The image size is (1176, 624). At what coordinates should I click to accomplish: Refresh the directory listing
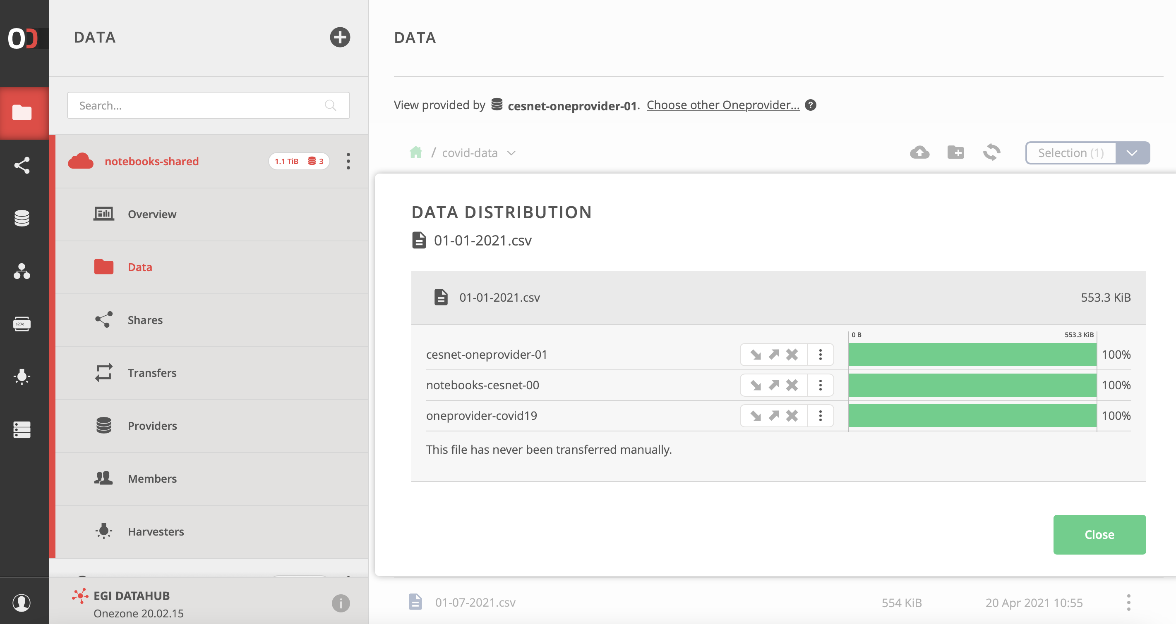(x=991, y=153)
